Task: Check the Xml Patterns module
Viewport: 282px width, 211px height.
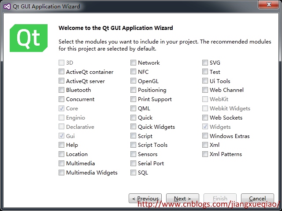Action: [x=205, y=154]
